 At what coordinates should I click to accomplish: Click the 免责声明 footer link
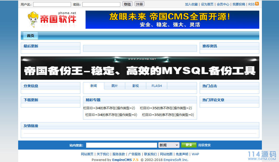(x=182, y=154)
